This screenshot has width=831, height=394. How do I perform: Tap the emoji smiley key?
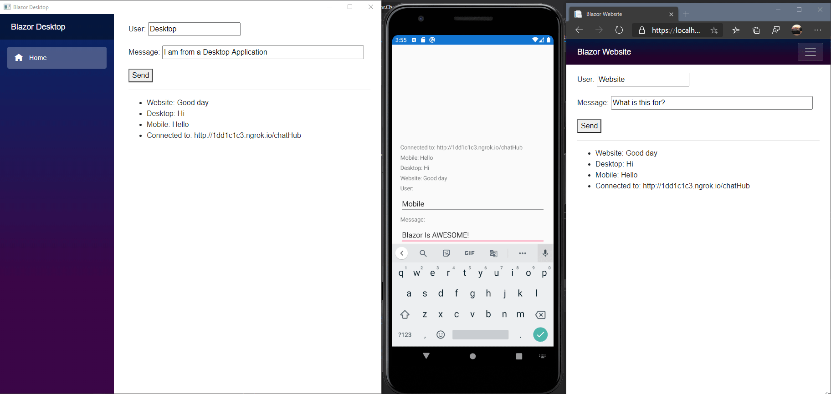pos(441,335)
